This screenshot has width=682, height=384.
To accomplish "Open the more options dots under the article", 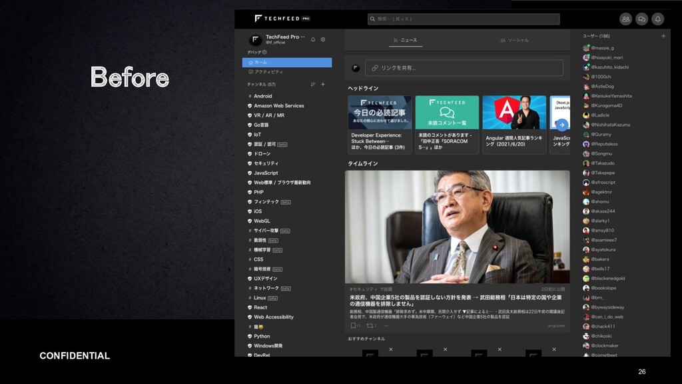I will (x=386, y=325).
